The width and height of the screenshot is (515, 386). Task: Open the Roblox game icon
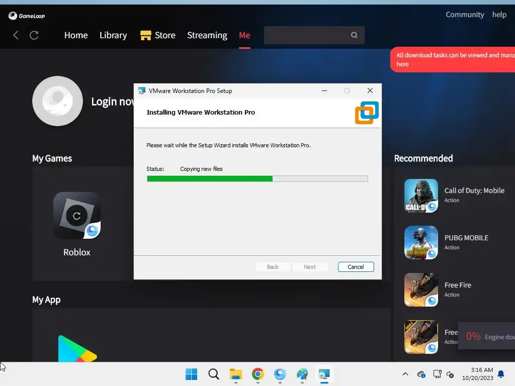[x=77, y=215]
